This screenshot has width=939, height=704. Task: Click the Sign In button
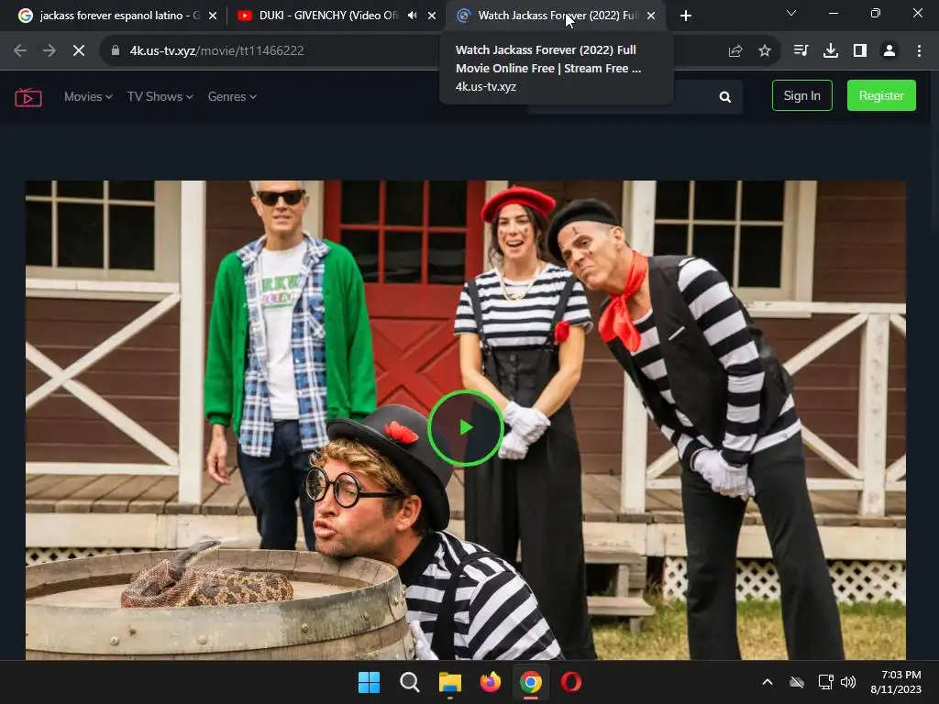click(801, 95)
